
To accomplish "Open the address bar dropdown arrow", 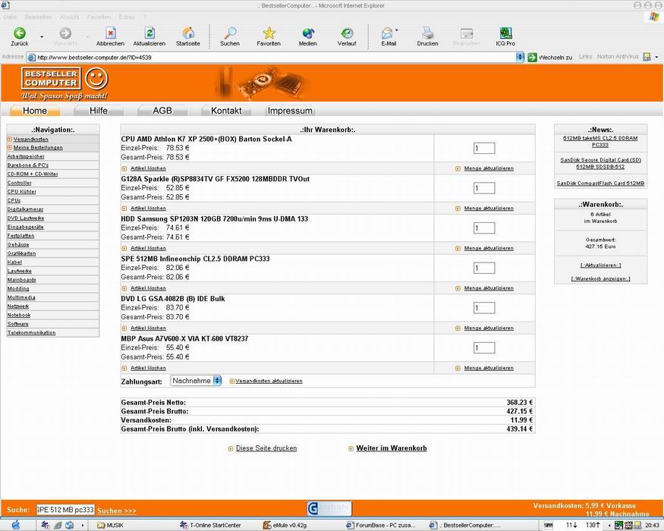I will click(x=520, y=57).
